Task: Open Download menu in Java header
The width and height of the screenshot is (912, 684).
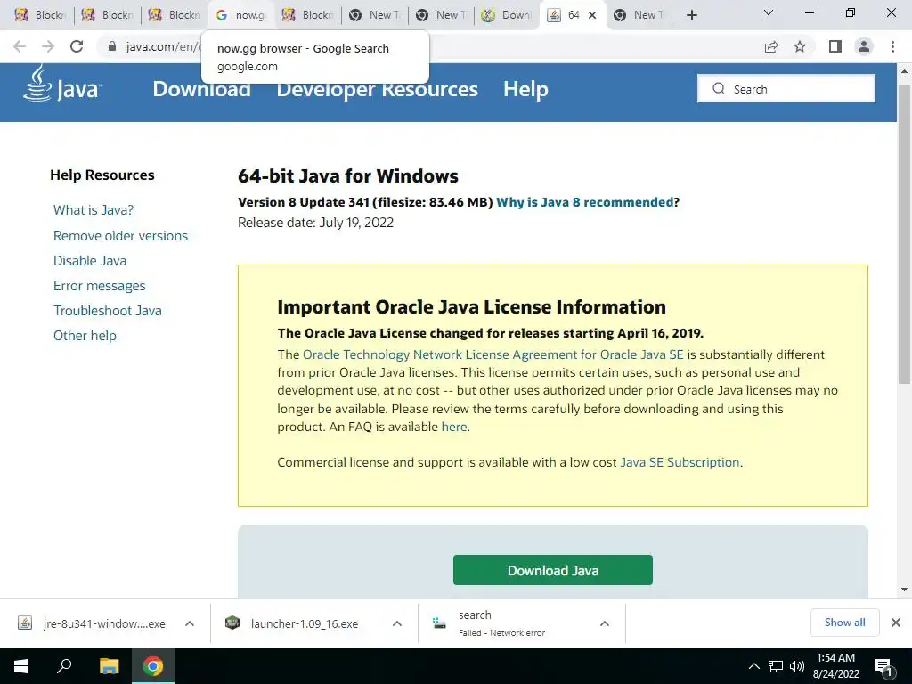Action: tap(201, 89)
